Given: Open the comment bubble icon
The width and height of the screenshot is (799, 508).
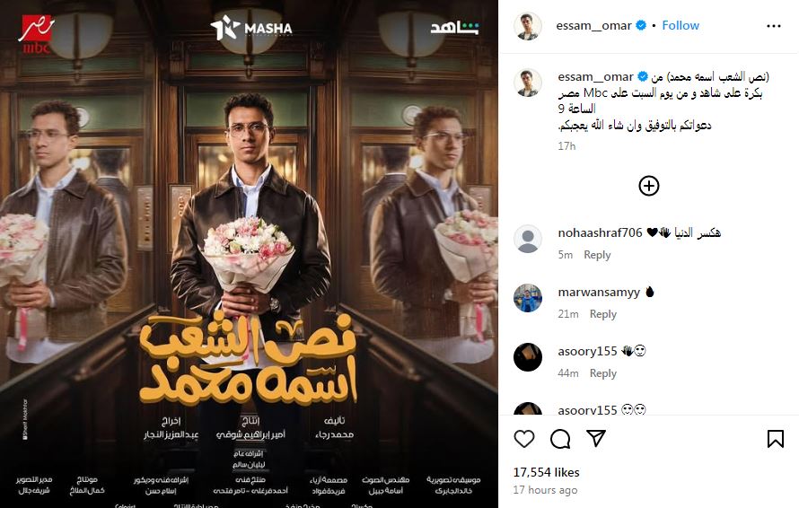Looking at the screenshot, I should point(560,439).
